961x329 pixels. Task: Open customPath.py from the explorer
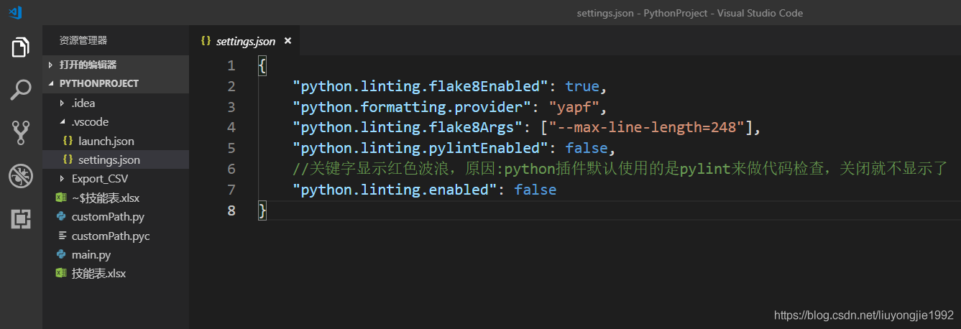(x=108, y=216)
